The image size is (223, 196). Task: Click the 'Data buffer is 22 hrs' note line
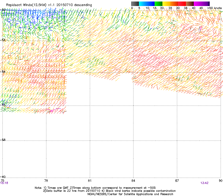click(109, 191)
